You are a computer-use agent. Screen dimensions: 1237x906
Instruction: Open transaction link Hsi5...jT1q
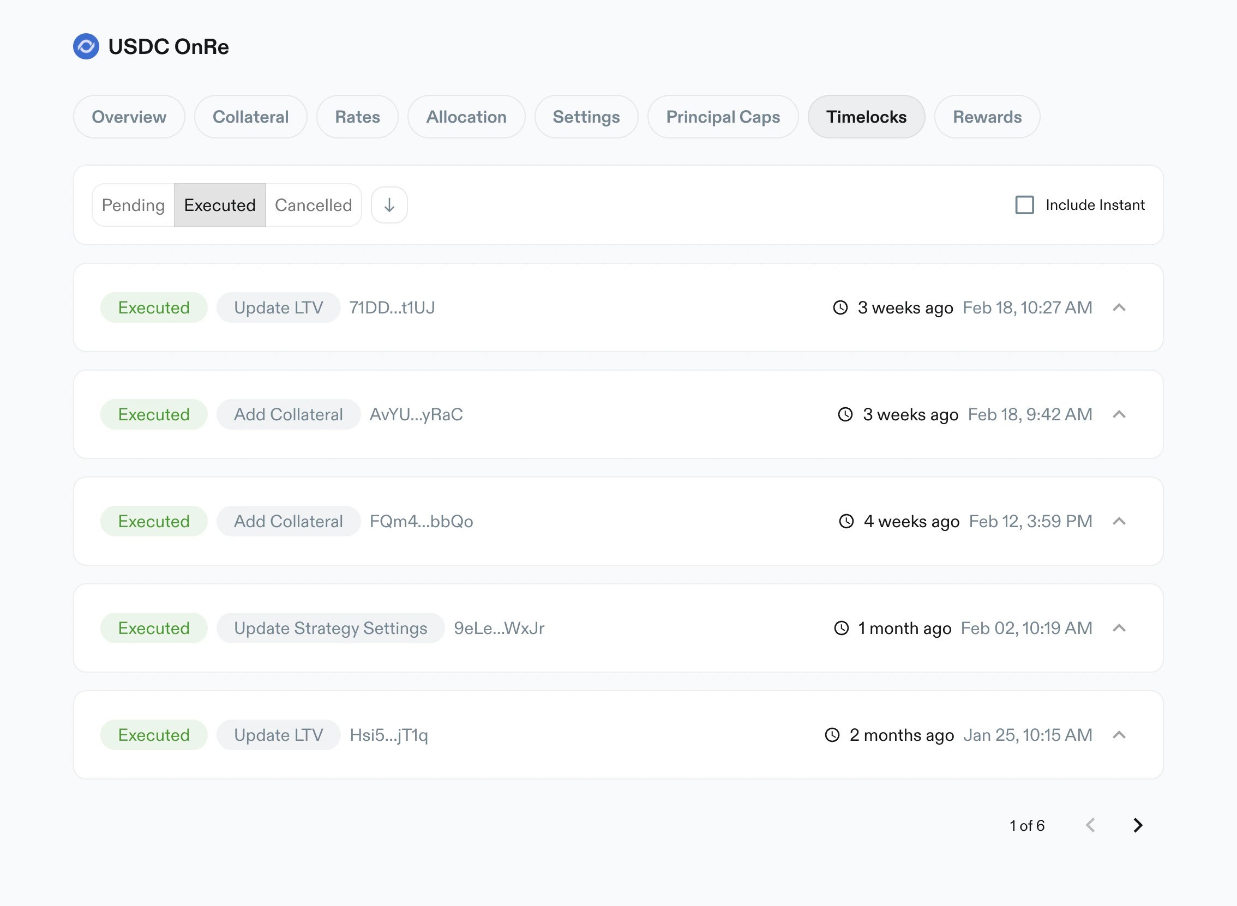tap(388, 735)
